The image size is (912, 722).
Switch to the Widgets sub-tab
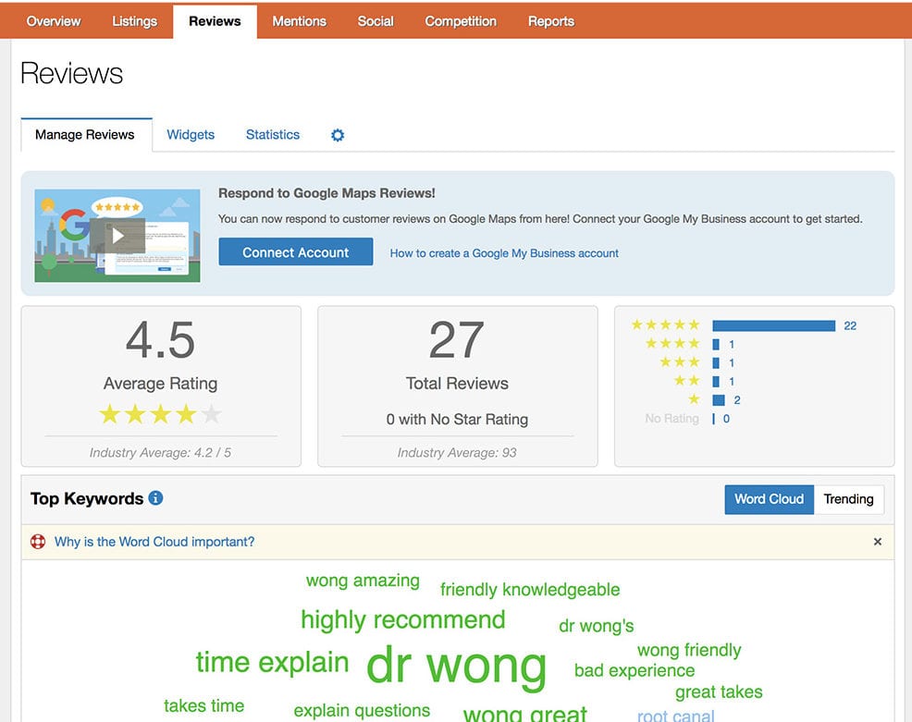click(x=191, y=135)
